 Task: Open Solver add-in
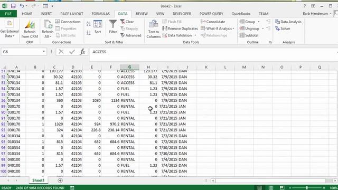pyautogui.click(x=283, y=28)
